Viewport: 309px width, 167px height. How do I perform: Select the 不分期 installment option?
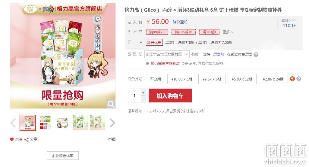(x=156, y=79)
